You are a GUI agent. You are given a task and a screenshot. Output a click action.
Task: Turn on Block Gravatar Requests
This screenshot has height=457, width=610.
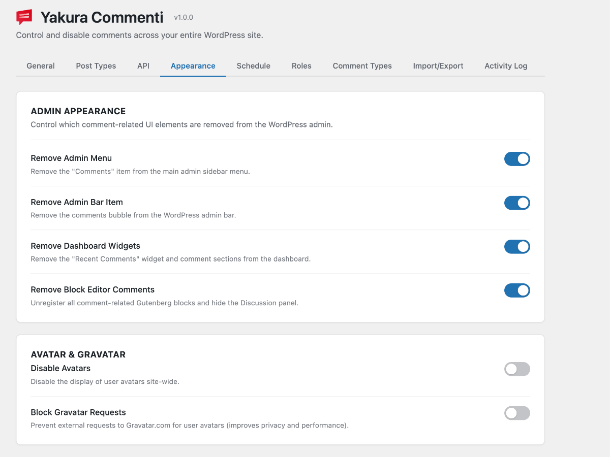click(517, 413)
